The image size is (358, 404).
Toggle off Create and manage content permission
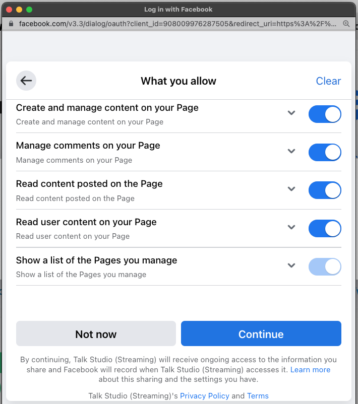(x=325, y=114)
